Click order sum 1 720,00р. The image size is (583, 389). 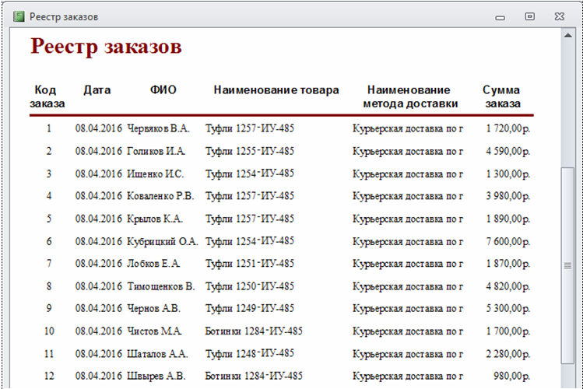tap(508, 128)
